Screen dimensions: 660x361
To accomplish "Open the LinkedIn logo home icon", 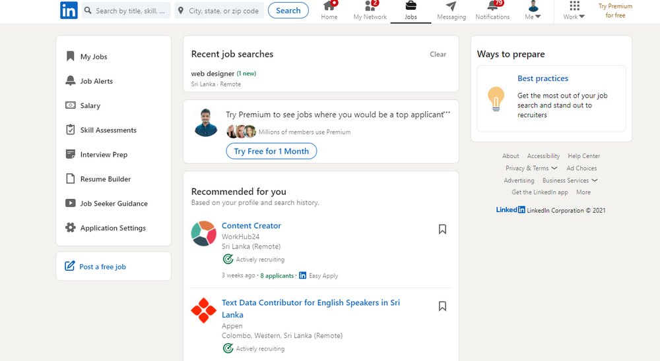I will [69, 11].
